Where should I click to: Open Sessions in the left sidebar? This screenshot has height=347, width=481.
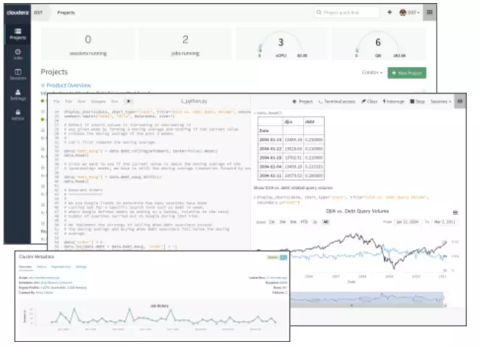point(18,75)
